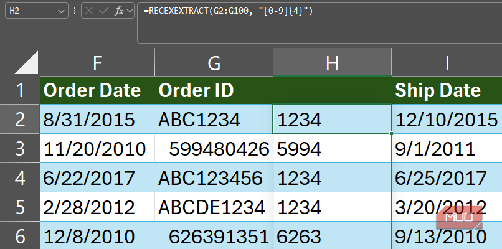Select row 6 header
The image size is (502, 249).
click(20, 235)
